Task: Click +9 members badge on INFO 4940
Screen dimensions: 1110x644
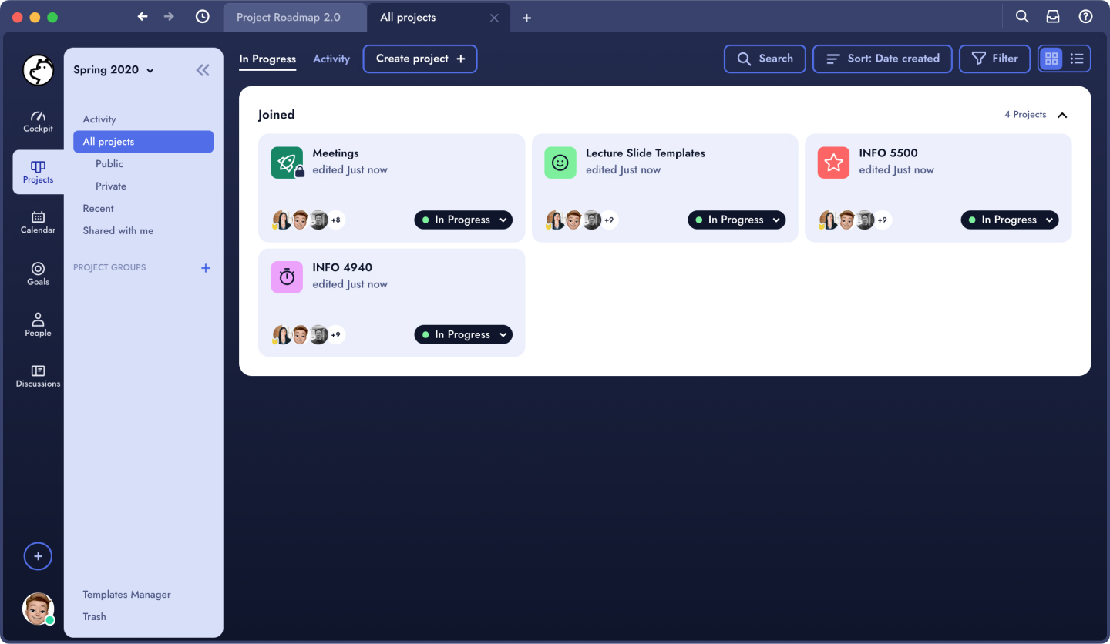Action: pos(335,335)
